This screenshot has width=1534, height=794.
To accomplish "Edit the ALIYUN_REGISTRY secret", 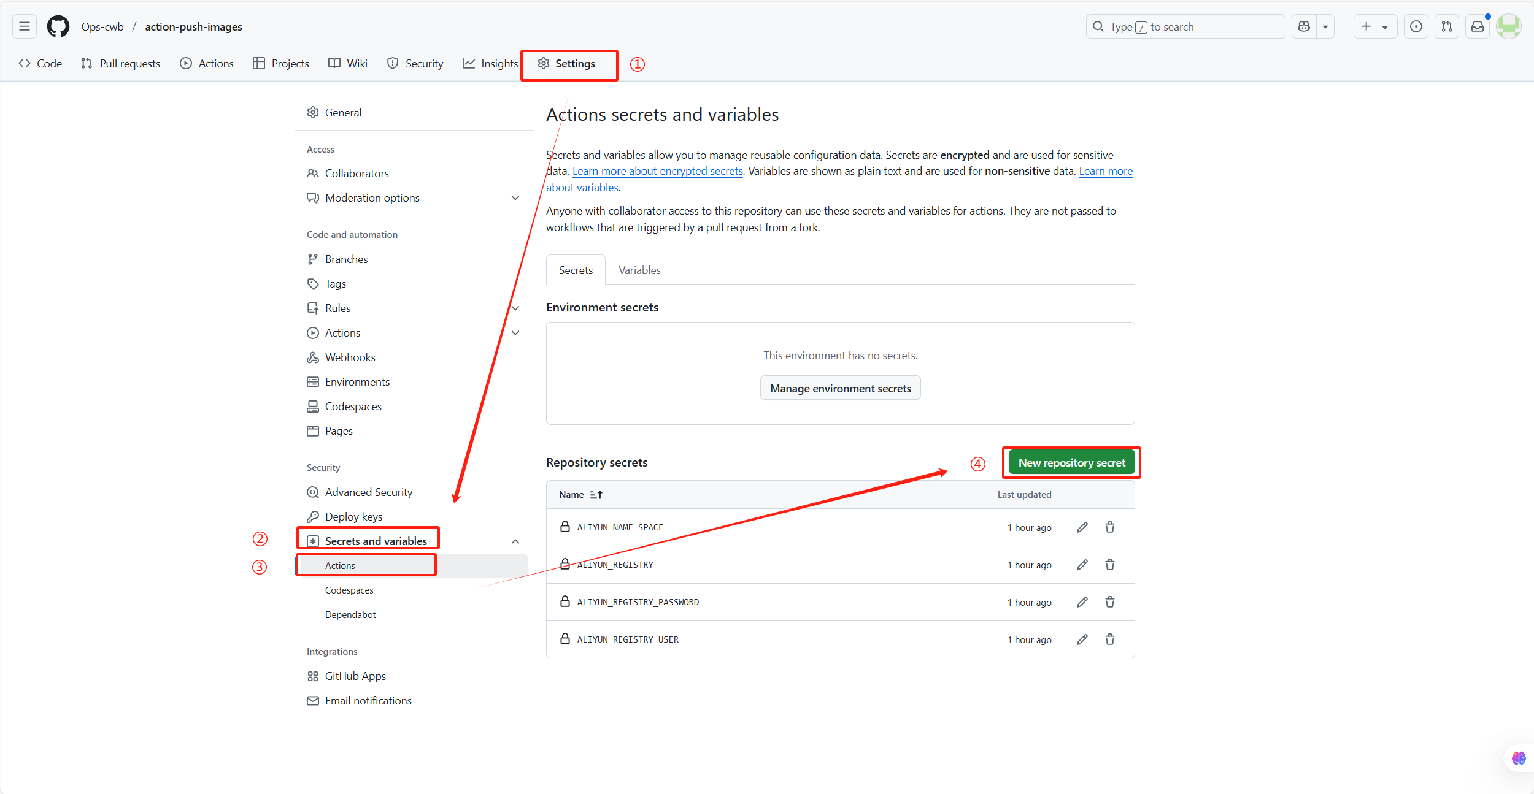I will (1082, 565).
